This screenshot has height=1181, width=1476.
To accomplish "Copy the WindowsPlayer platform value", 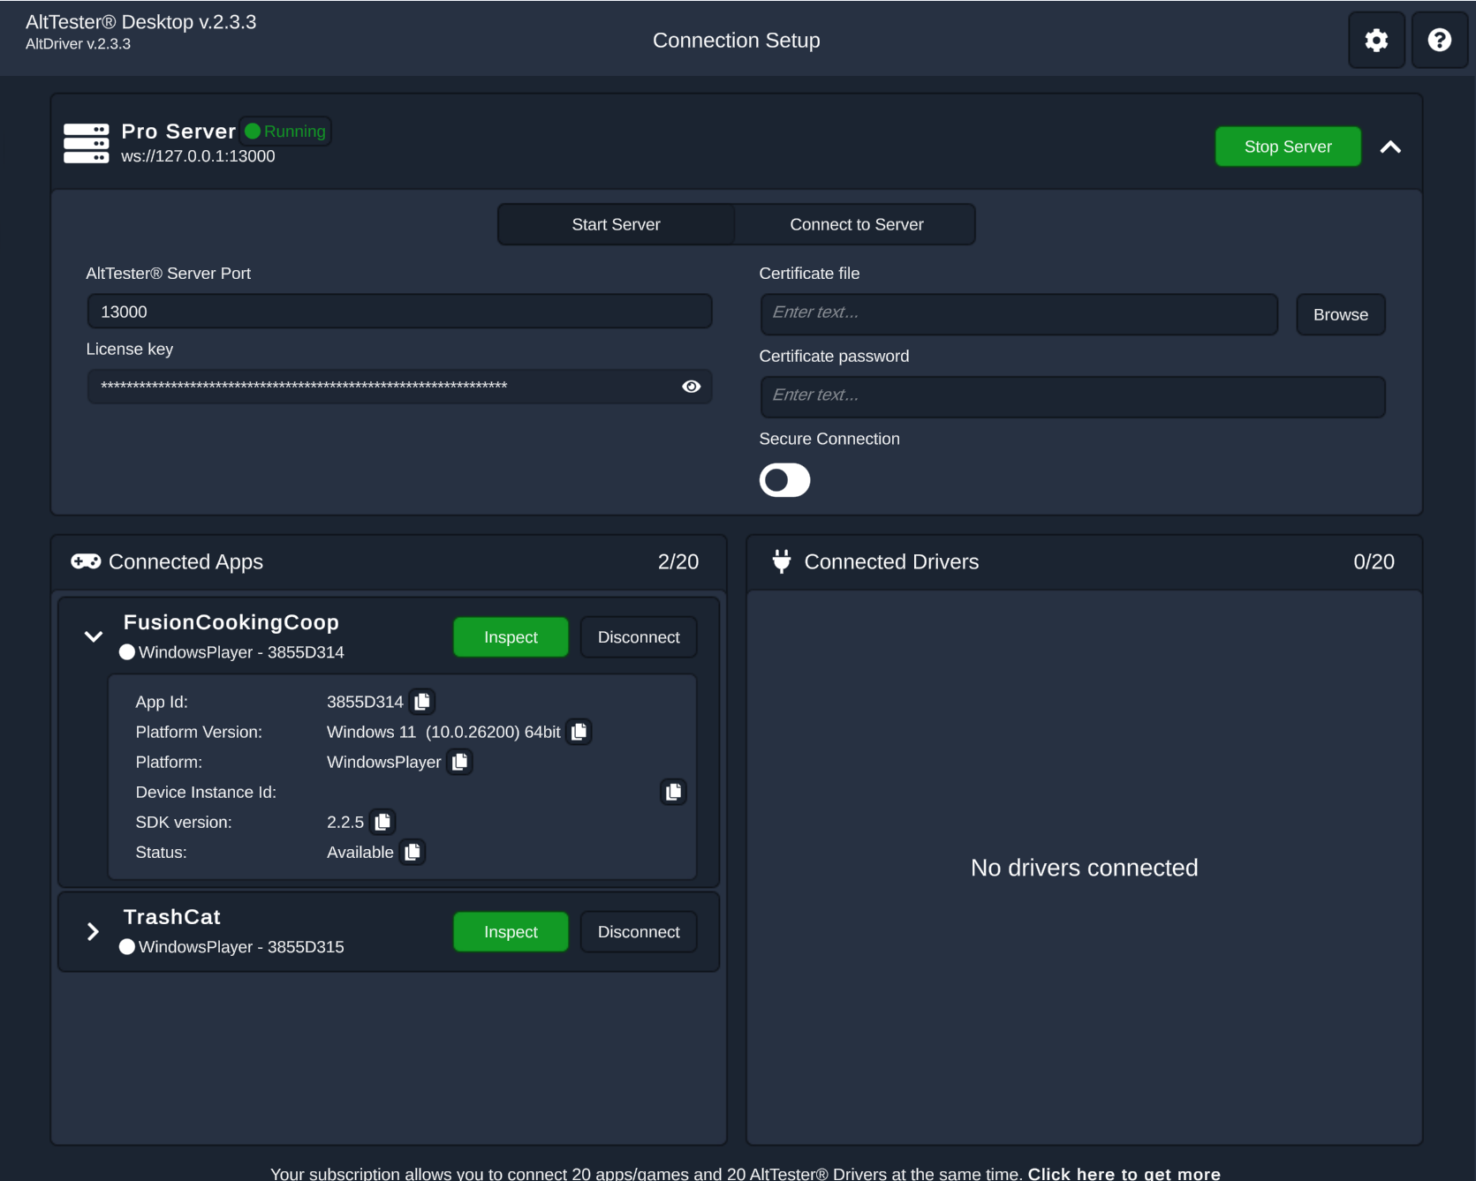I will (460, 762).
